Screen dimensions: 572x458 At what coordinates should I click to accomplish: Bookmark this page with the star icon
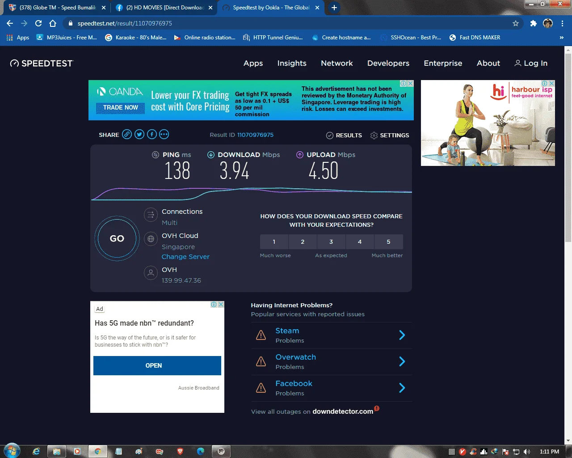pyautogui.click(x=516, y=23)
